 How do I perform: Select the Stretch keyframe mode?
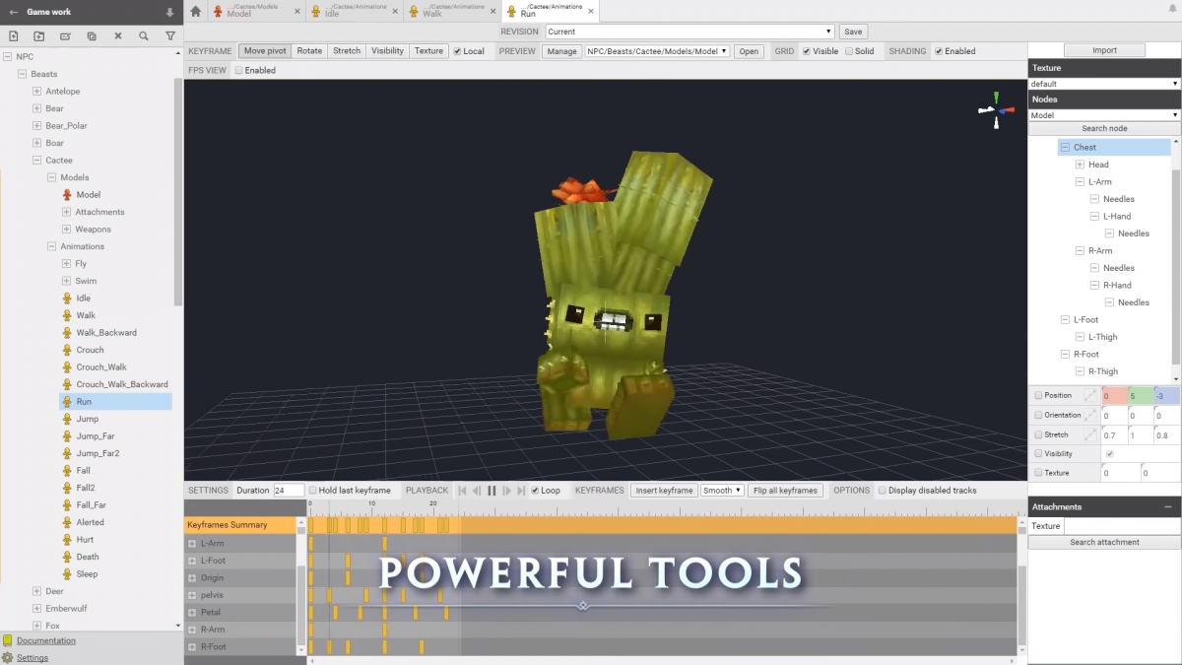(x=347, y=51)
